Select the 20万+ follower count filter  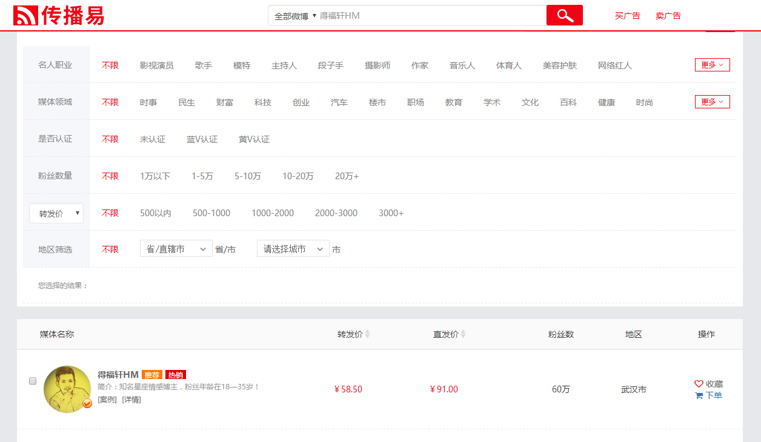tap(347, 176)
